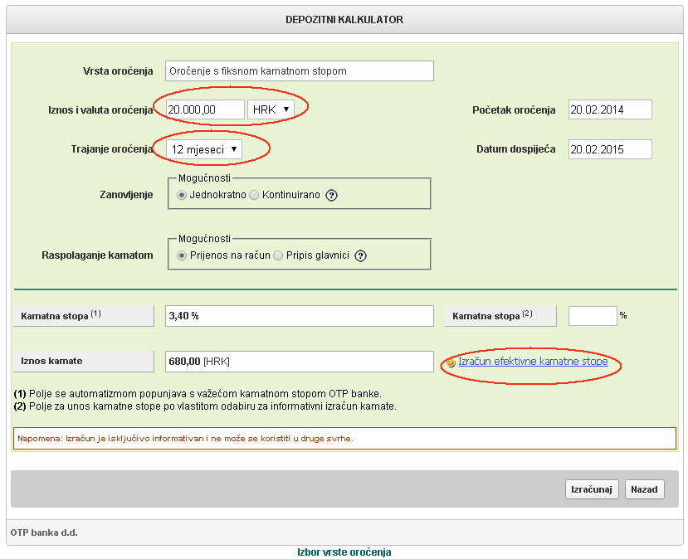Focus the Početak oročenja date field

610,109
